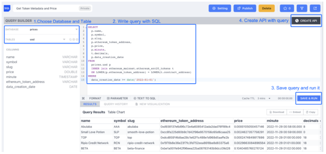
Task: Download the query results
Action: 277,112
